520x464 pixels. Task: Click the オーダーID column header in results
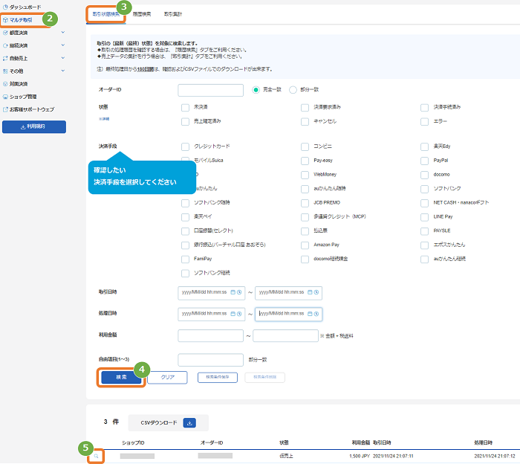click(212, 442)
